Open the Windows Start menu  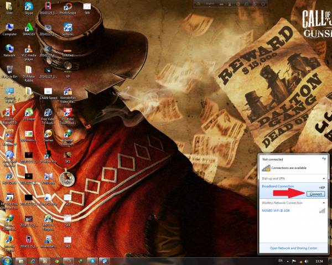coord(7,261)
